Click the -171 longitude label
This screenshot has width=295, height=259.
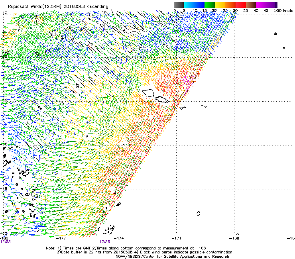tap(176, 238)
